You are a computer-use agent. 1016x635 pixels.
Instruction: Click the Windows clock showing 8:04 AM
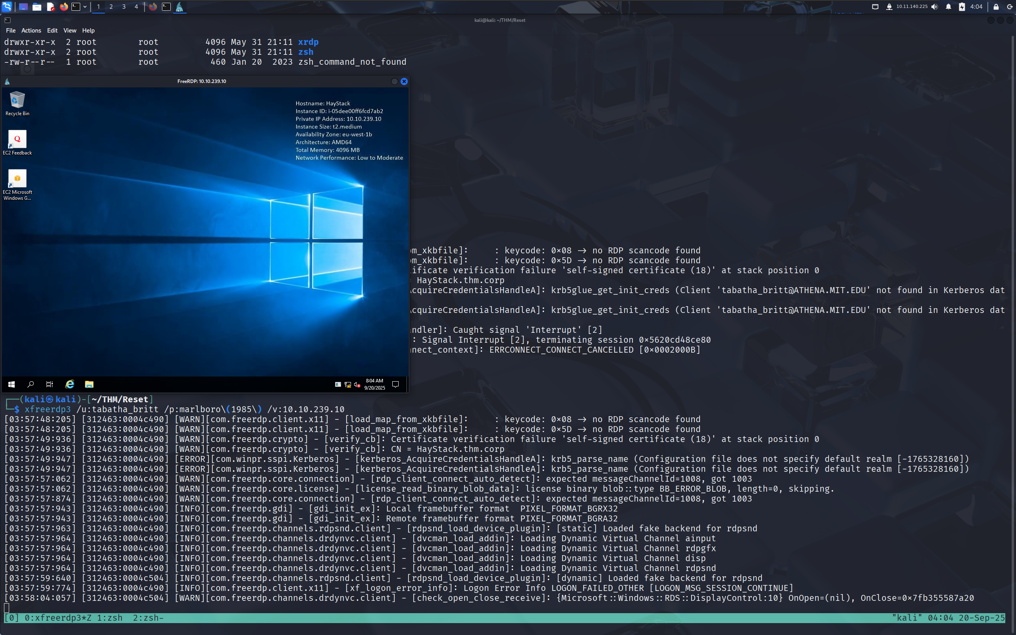point(374,384)
